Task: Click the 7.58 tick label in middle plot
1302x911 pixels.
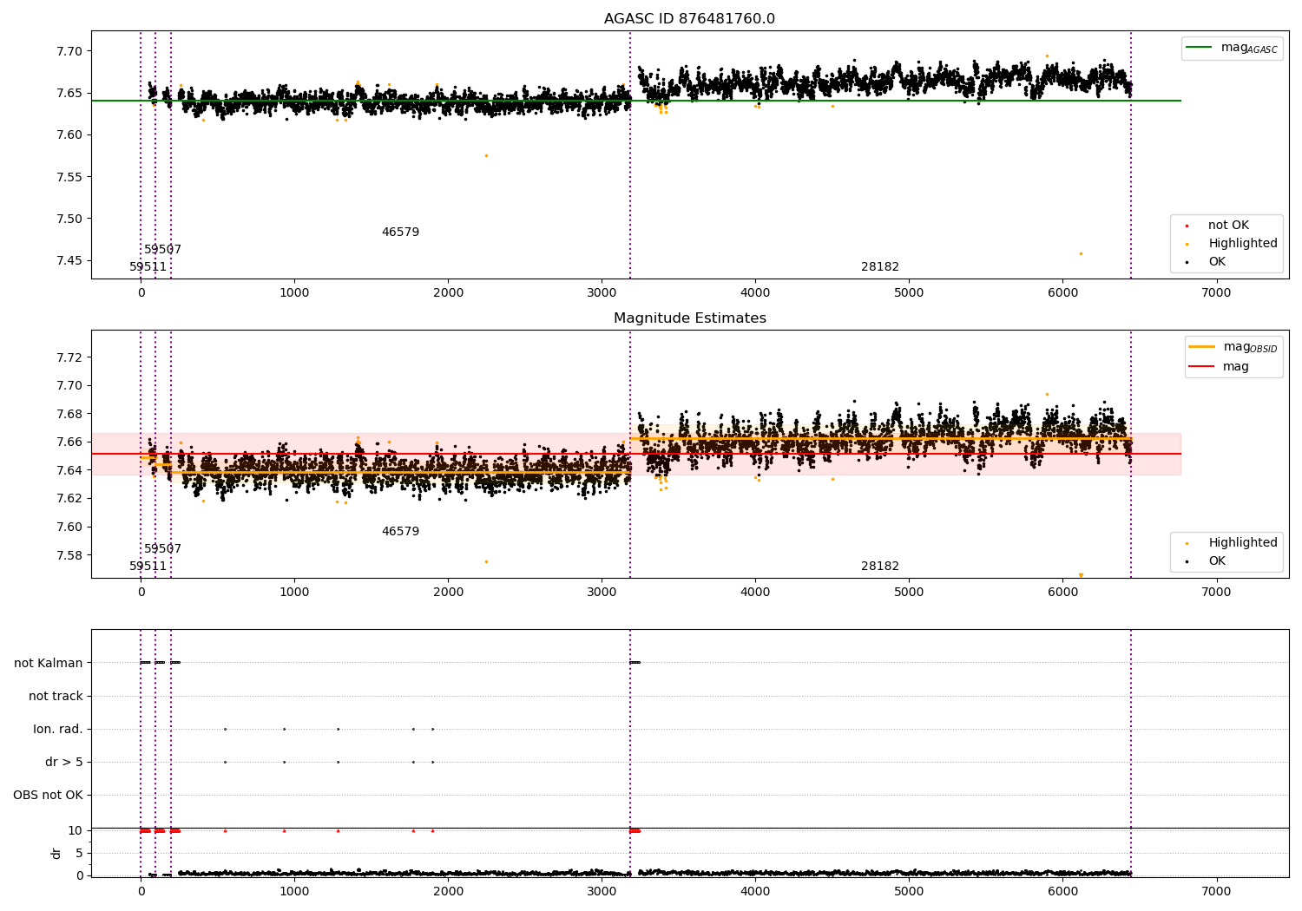Action: pos(68,555)
